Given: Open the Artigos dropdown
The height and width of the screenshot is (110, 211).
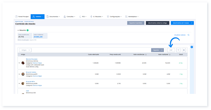Looking at the screenshot, I should (x=26, y=50).
